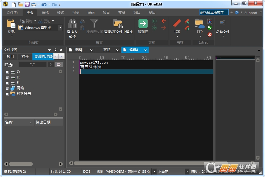Expand the C: drive tree node

pyautogui.click(x=7, y=72)
